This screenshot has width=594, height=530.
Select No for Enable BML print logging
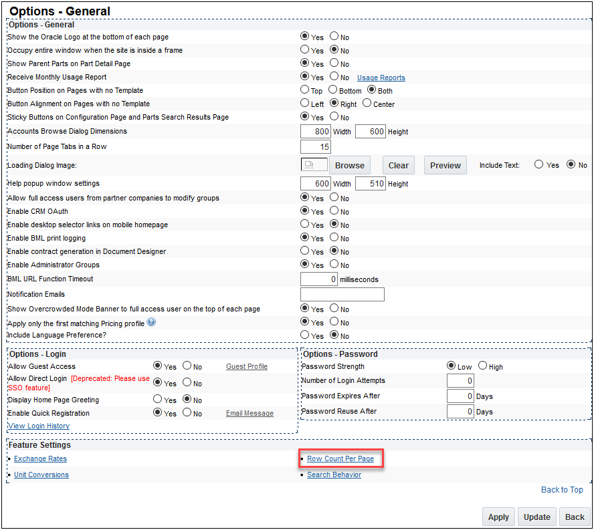[334, 237]
